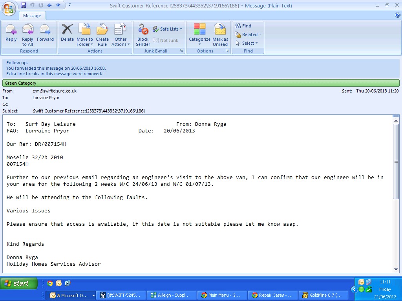
Task: Go to next item with down arrow
Action: [58, 5]
